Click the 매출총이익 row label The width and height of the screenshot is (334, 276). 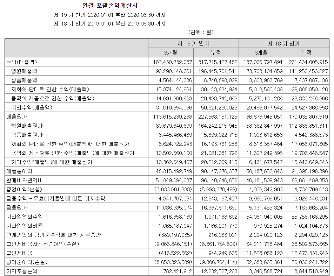coord(19,171)
